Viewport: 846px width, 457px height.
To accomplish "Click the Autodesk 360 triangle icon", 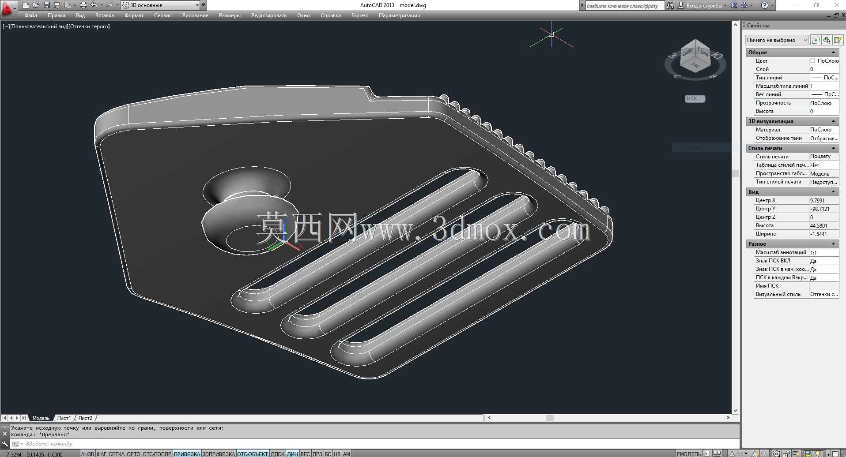I will tap(744, 5).
